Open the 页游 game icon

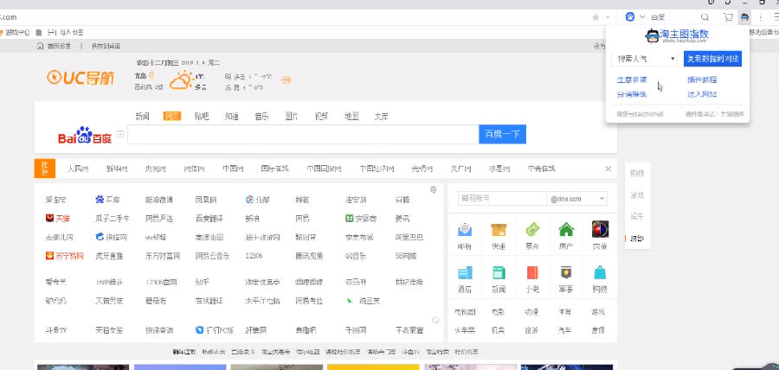600,229
